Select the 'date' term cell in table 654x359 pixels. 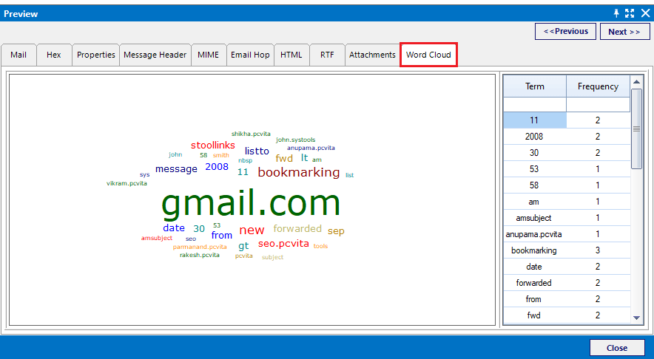click(535, 267)
